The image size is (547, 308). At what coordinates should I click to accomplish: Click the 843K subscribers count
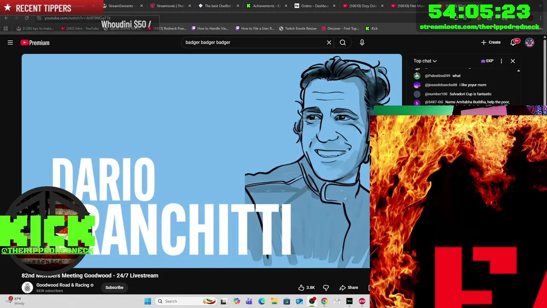[50, 291]
